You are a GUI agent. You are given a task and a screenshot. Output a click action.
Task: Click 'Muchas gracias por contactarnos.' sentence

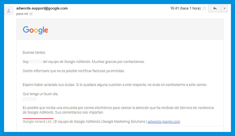click(x=118, y=61)
